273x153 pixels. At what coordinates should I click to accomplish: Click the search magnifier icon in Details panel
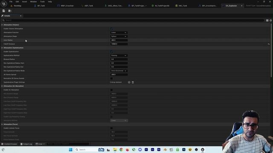(3, 20)
